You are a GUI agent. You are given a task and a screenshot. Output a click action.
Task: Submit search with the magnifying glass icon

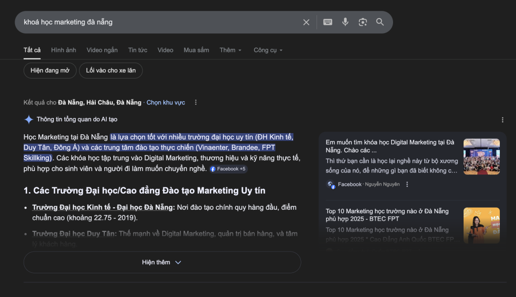point(380,22)
